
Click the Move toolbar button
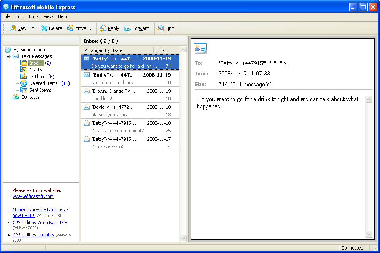(79, 28)
